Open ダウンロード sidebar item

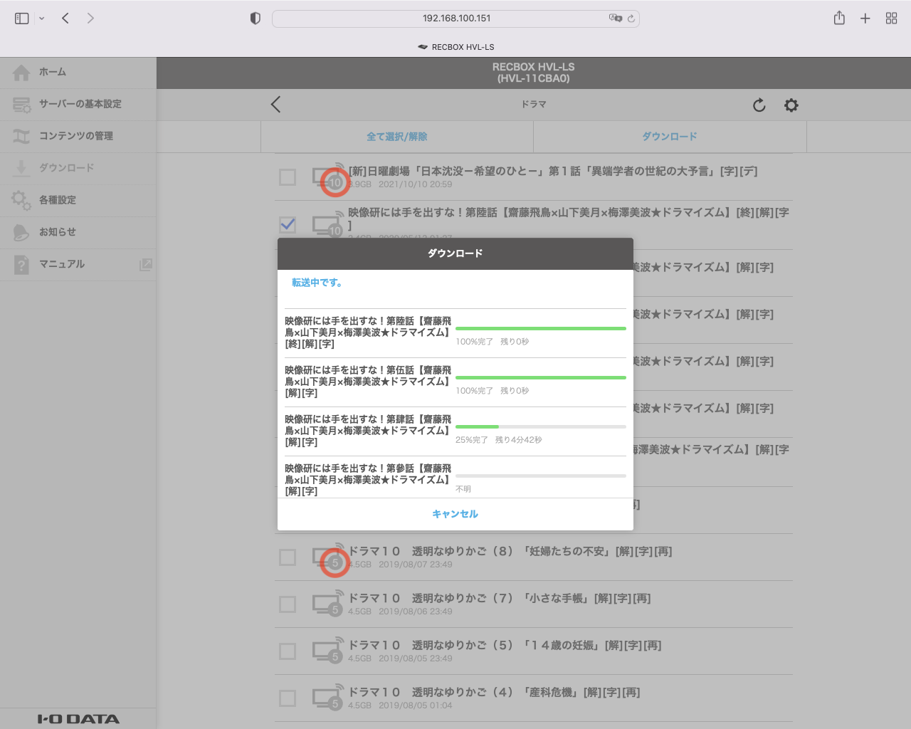(x=78, y=168)
